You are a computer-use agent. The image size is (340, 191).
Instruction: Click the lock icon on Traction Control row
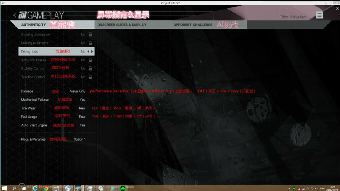(x=90, y=77)
